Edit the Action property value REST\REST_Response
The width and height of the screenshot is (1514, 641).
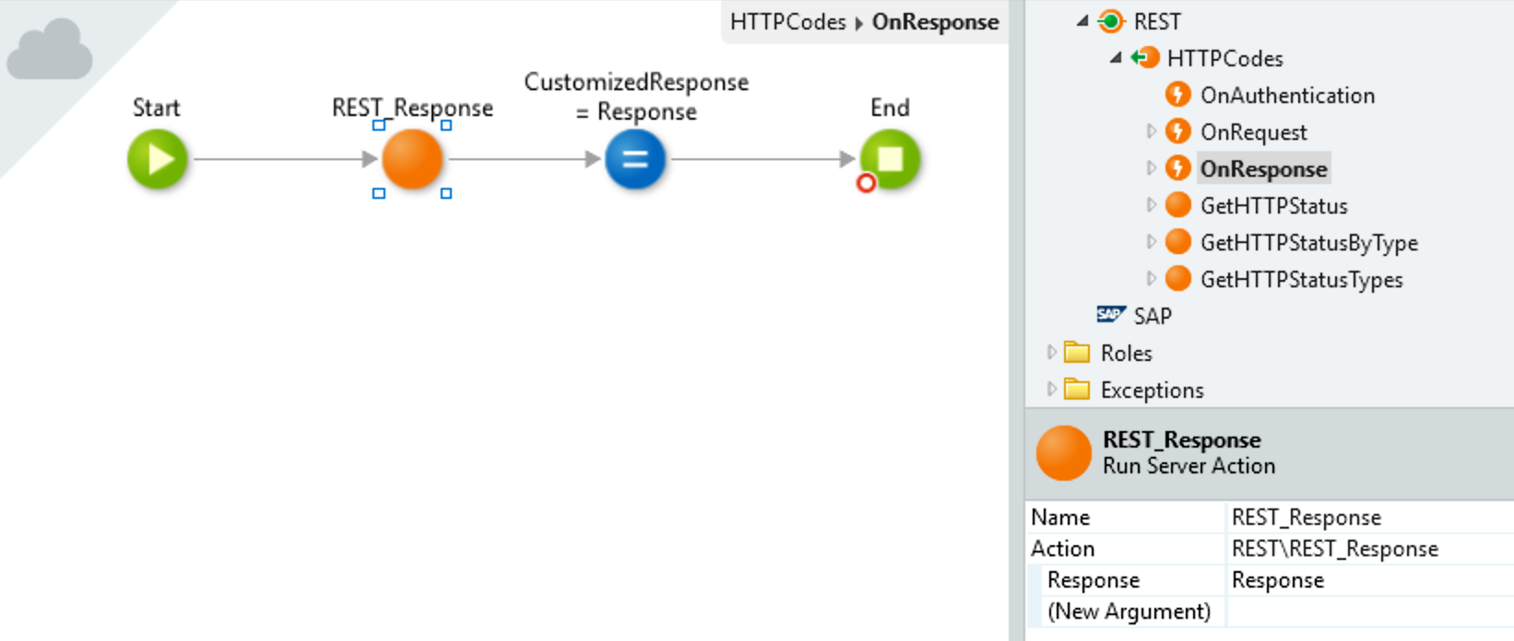point(1370,549)
